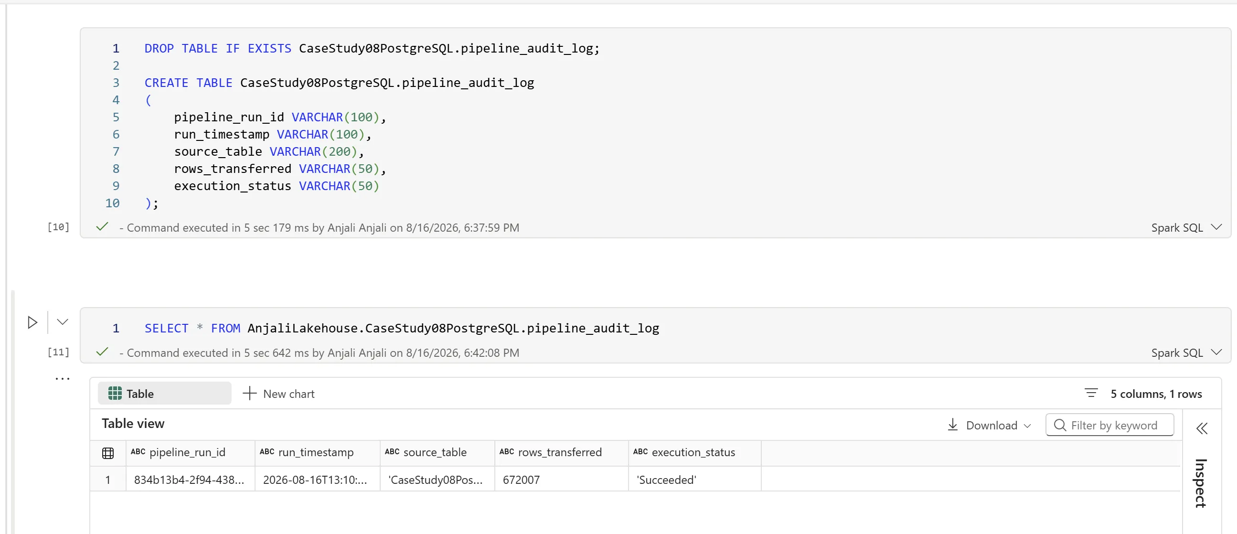The width and height of the screenshot is (1237, 534).
Task: Place cursor on DROP TABLE IF EXISTS line
Action: coord(372,49)
